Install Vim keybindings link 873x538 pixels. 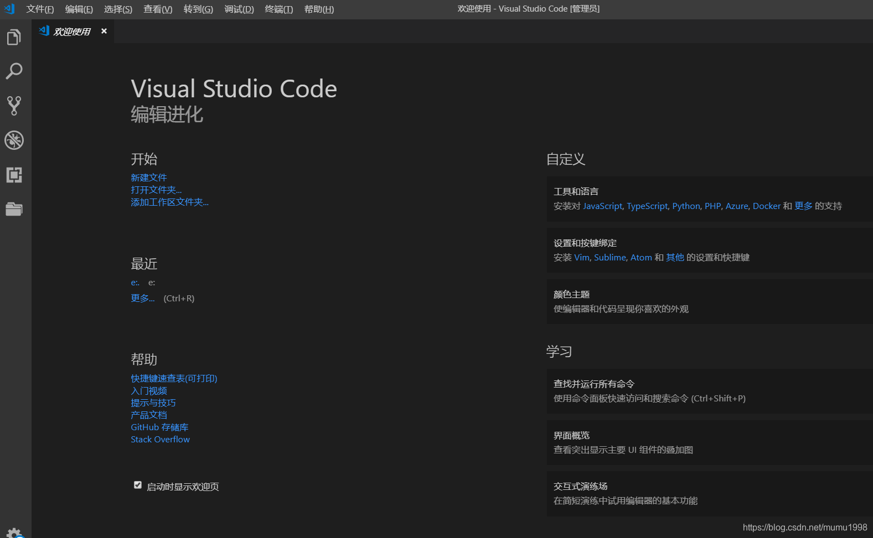(x=582, y=257)
